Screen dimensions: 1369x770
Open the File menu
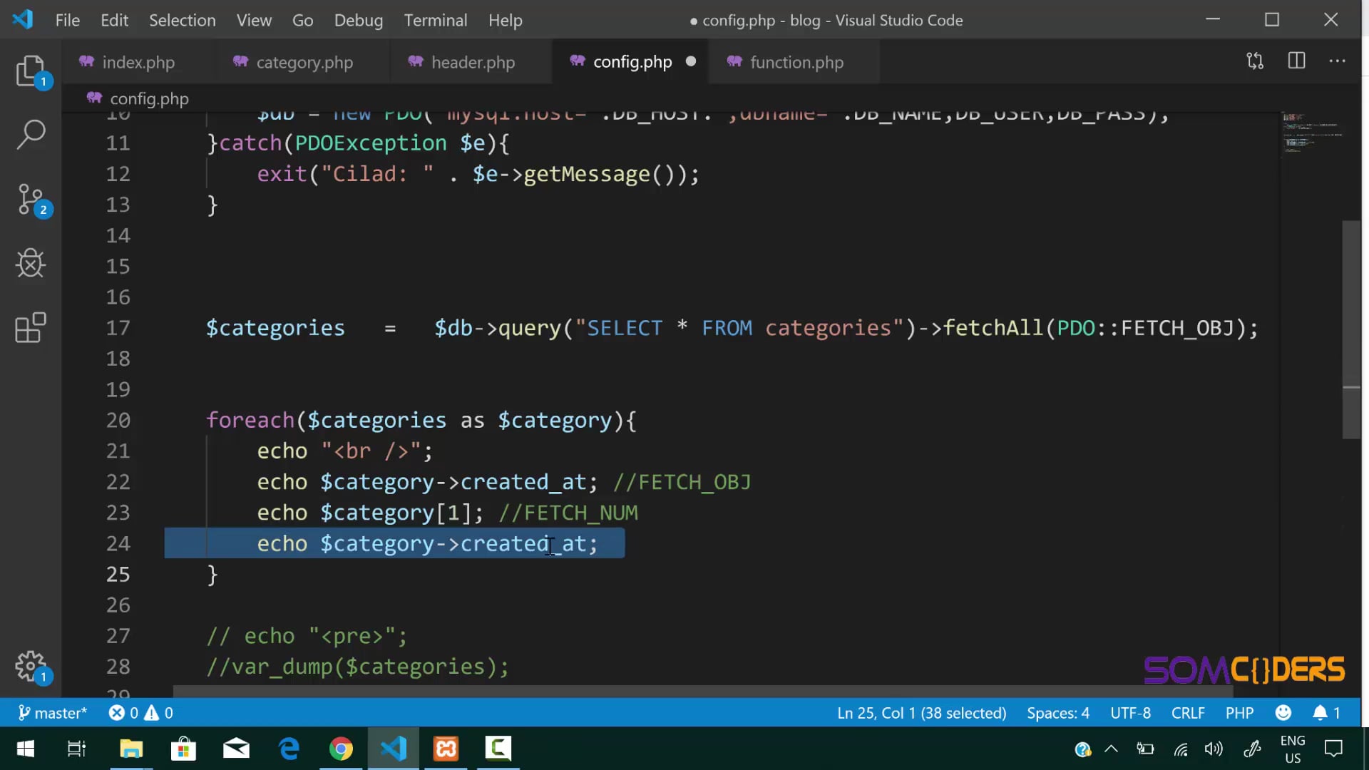[x=68, y=20]
